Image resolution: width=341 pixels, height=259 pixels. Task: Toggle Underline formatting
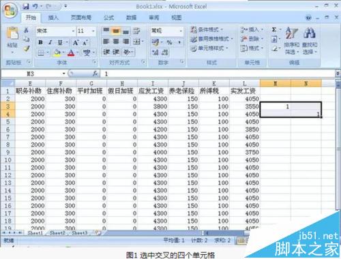pyautogui.click(x=60, y=42)
